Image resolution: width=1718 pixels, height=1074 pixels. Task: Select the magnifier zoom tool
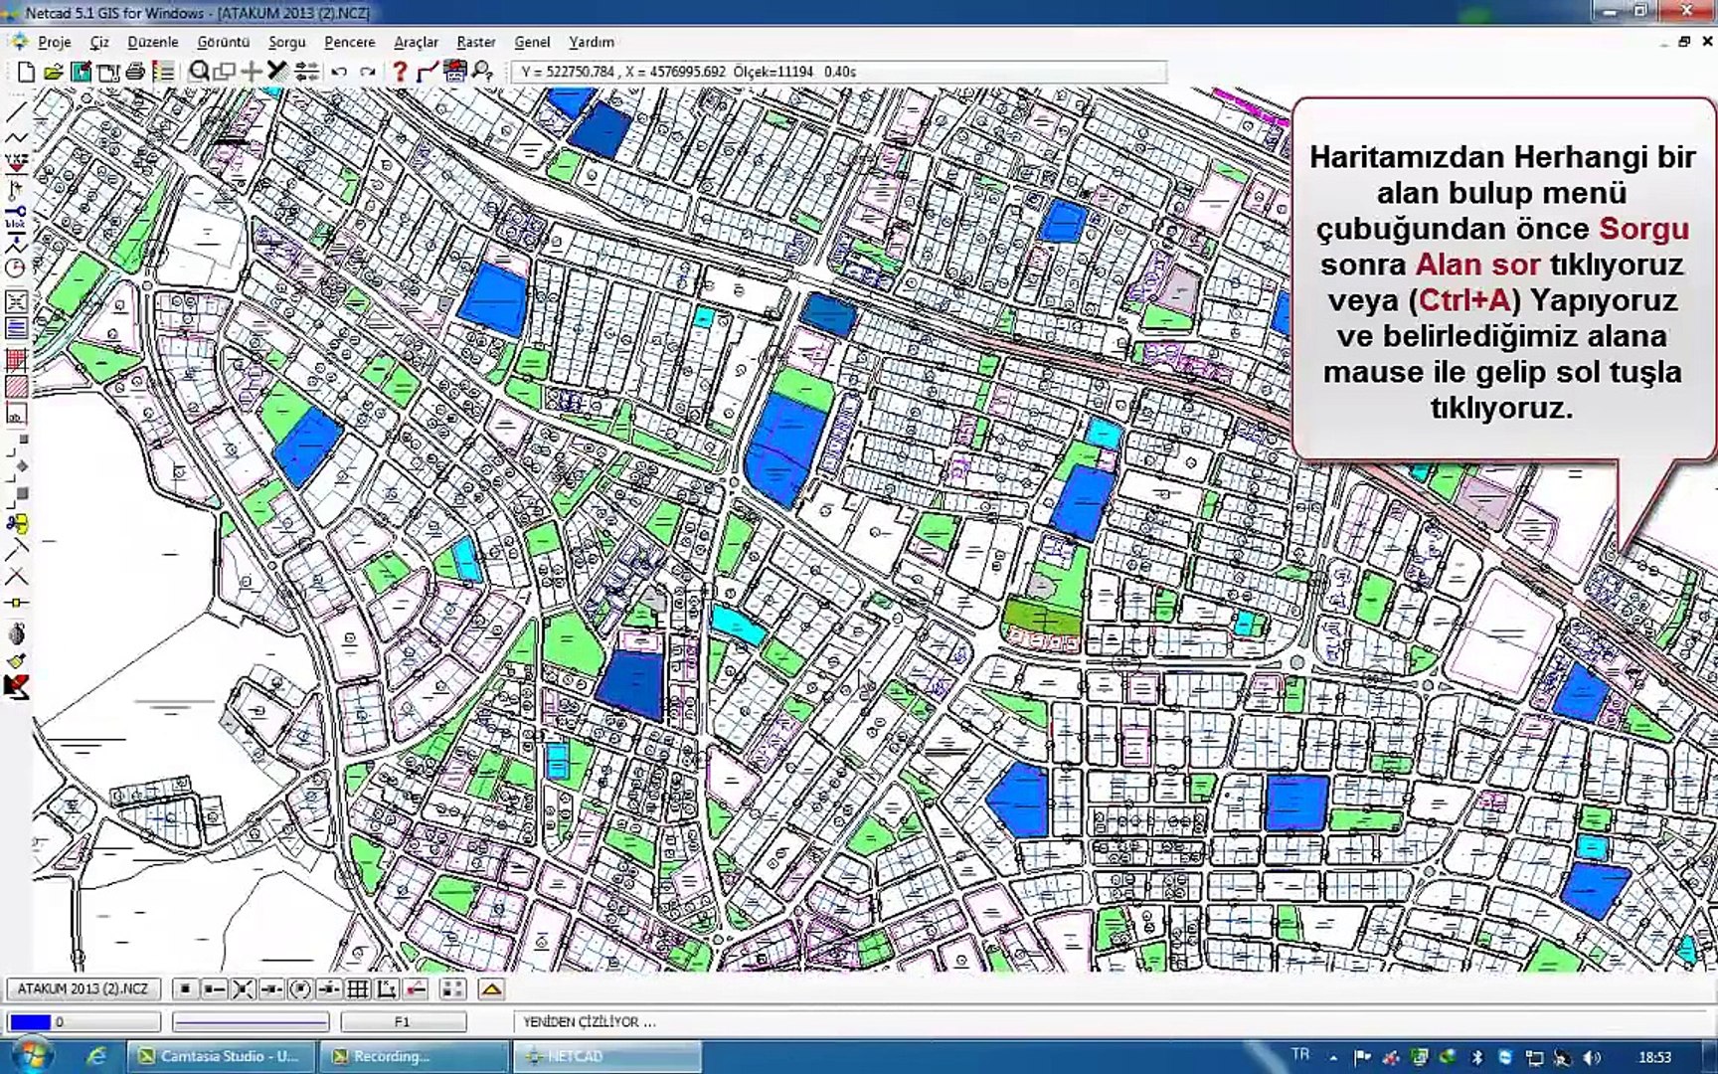200,72
